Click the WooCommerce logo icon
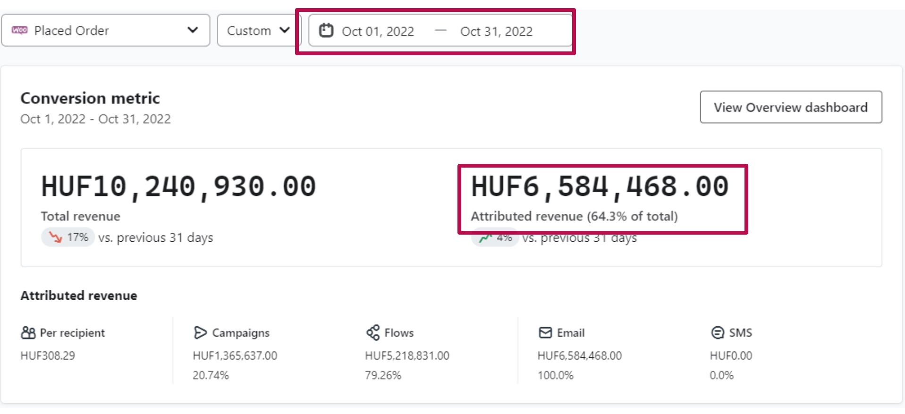 click(19, 30)
